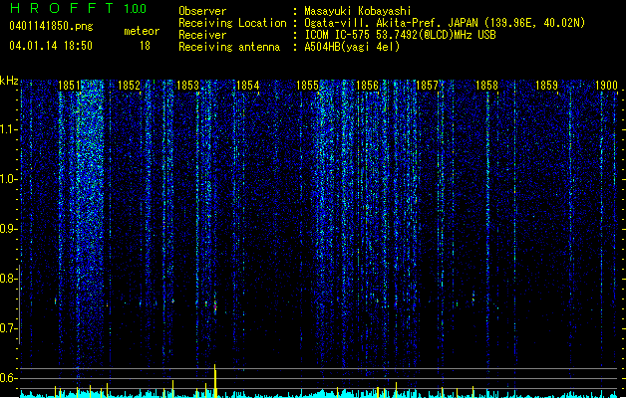The image size is (627, 398).
Task: Select the ICOM IC-575 receiver text
Action: [x=400, y=35]
